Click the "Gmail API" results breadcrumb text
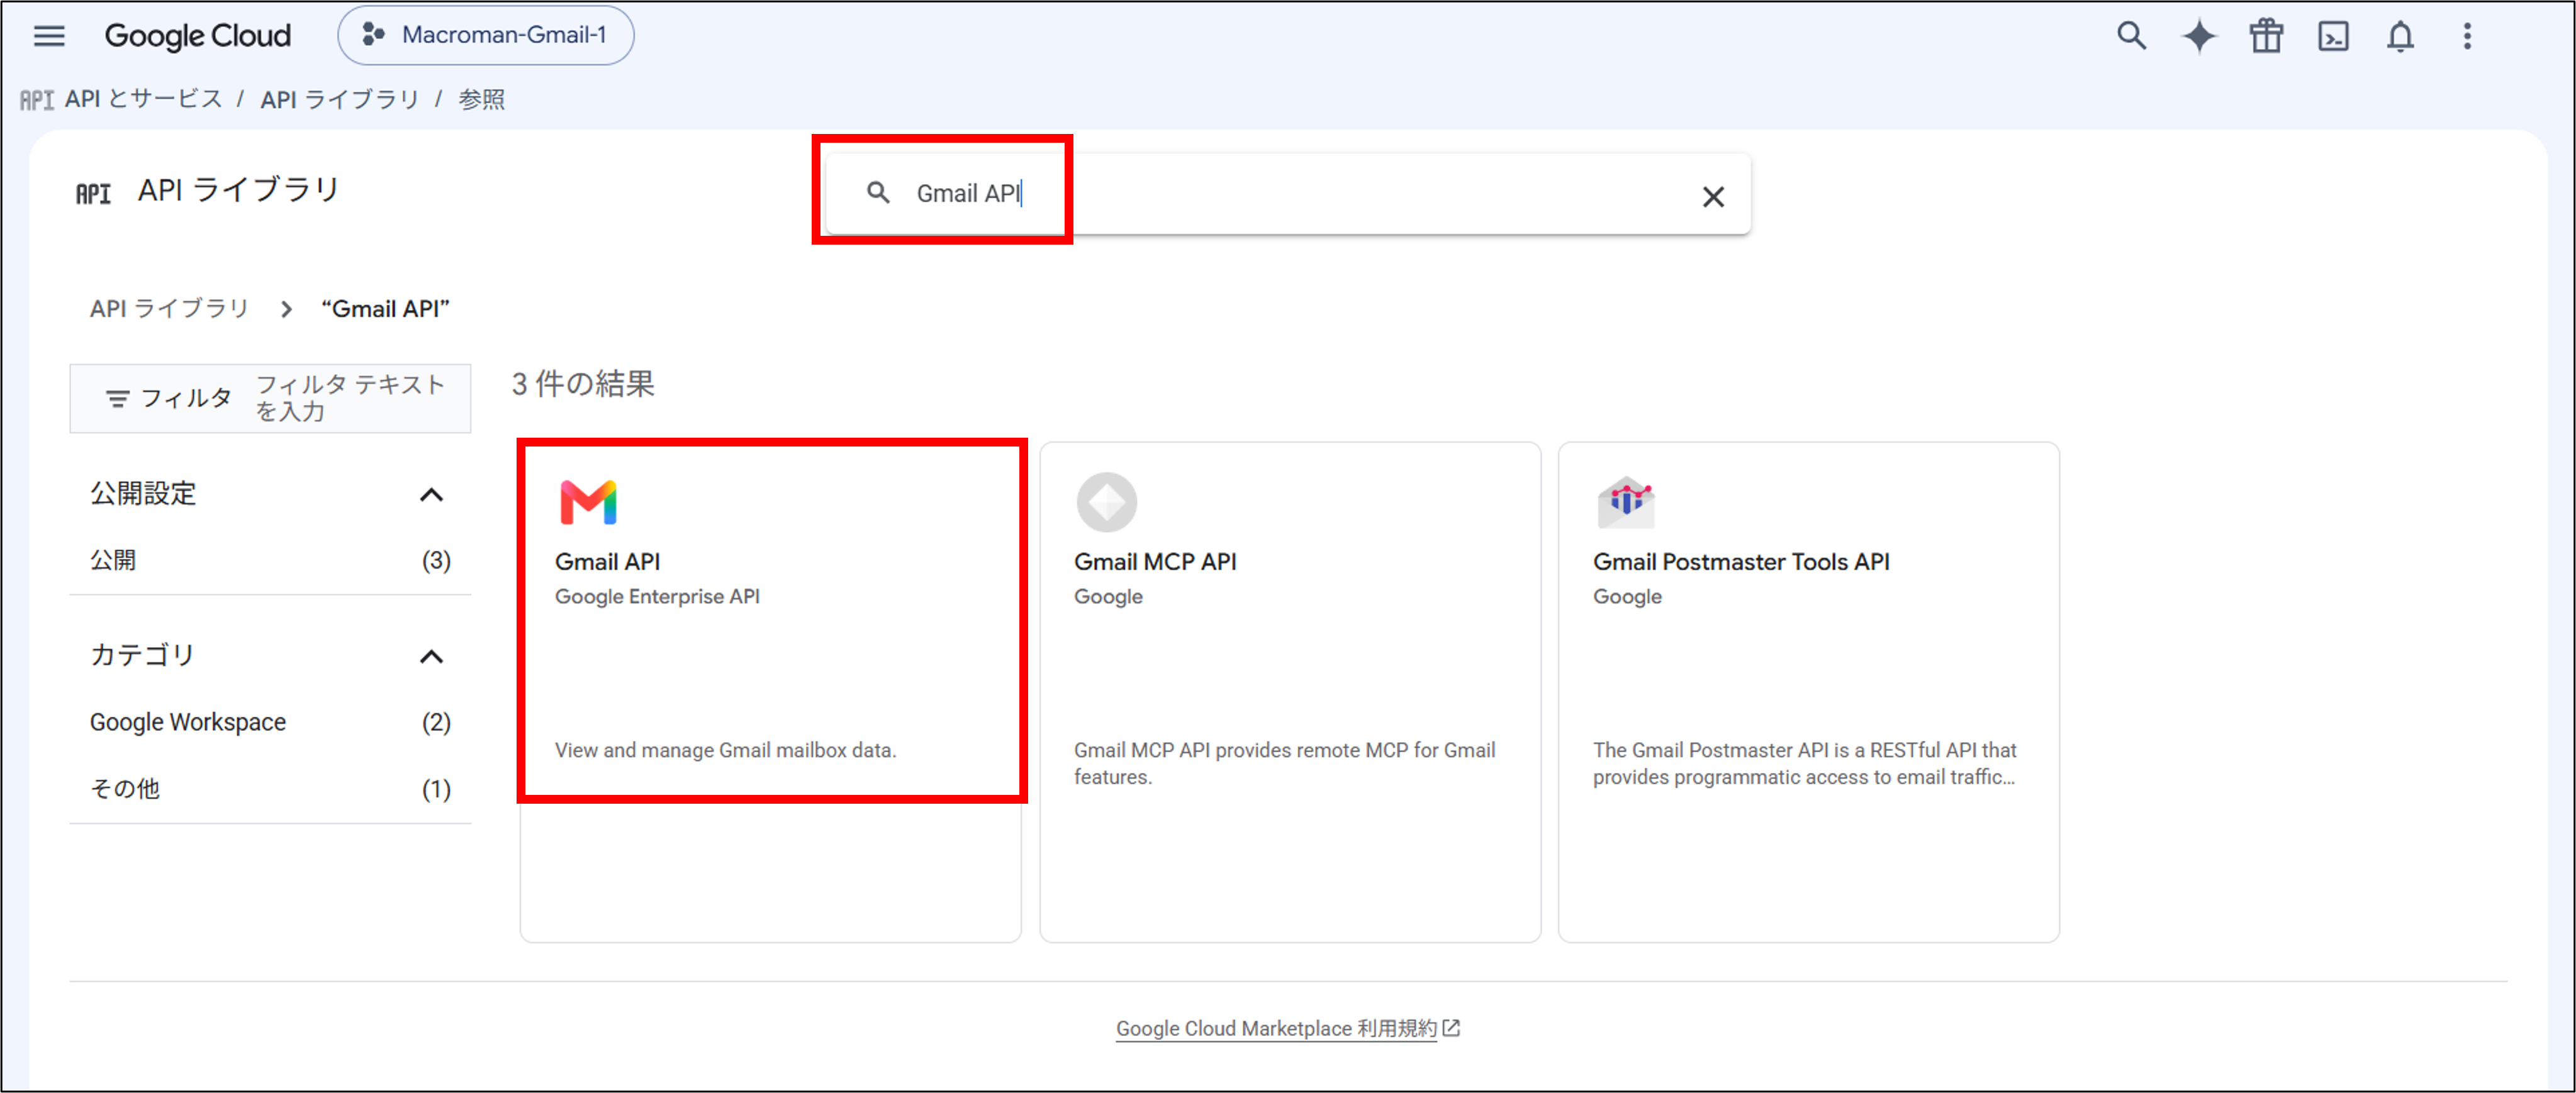 [x=385, y=309]
